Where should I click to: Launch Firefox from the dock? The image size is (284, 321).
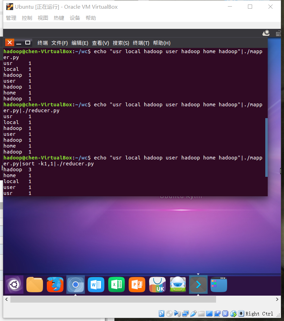[55, 285]
